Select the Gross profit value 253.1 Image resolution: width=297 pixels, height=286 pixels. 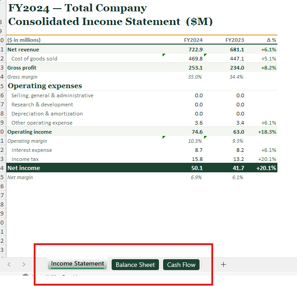click(195, 68)
